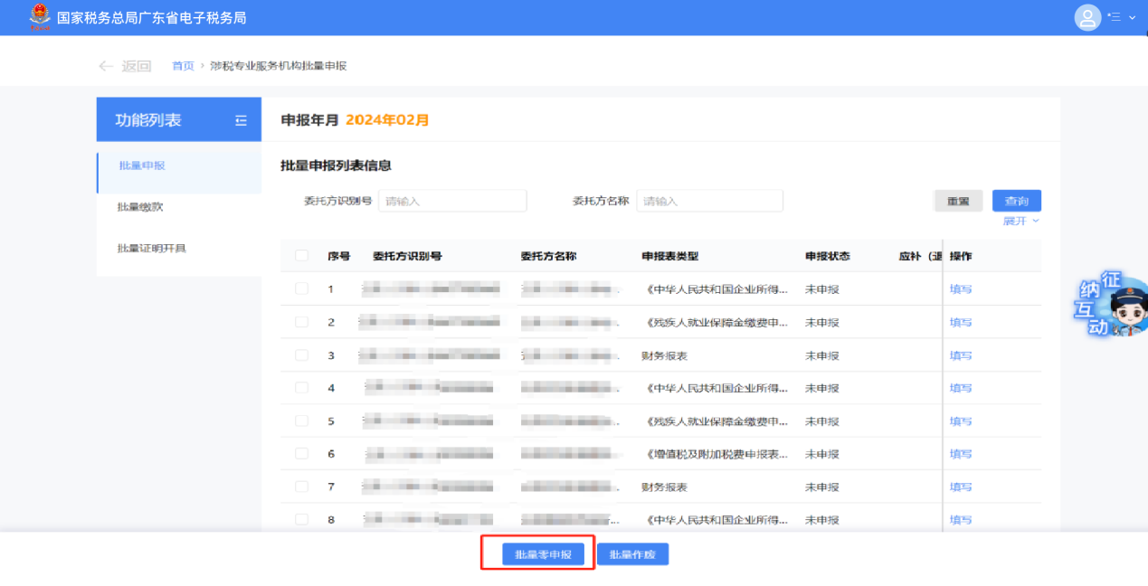Check the box for row 6

(x=301, y=454)
